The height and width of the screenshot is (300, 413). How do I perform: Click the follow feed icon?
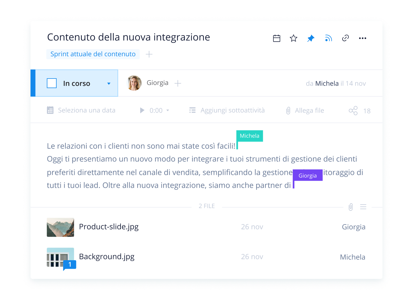click(328, 38)
